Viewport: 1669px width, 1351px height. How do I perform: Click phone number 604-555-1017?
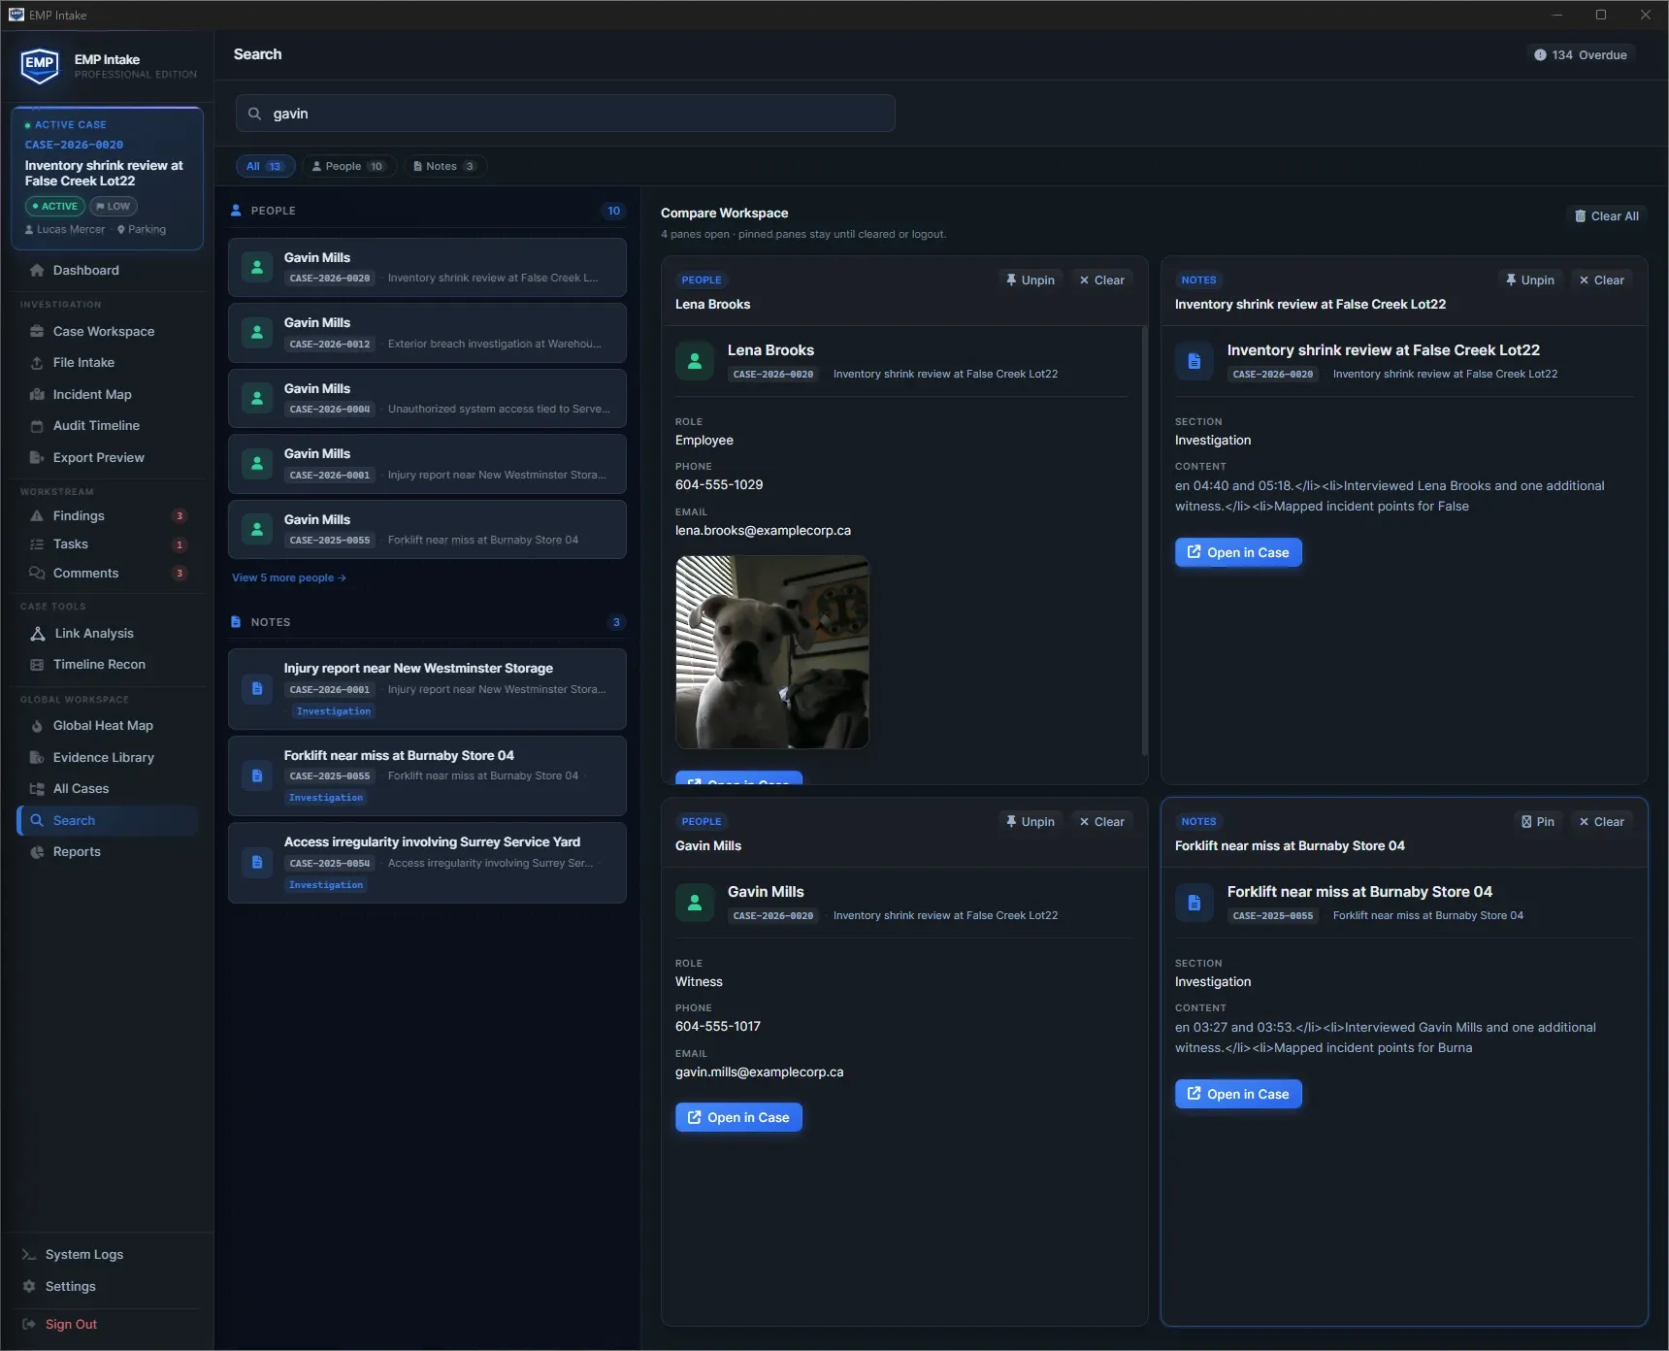click(x=718, y=1027)
